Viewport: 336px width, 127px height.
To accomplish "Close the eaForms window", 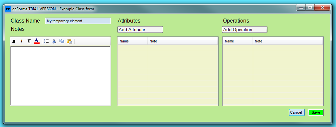I will pyautogui.click(x=322, y=8).
